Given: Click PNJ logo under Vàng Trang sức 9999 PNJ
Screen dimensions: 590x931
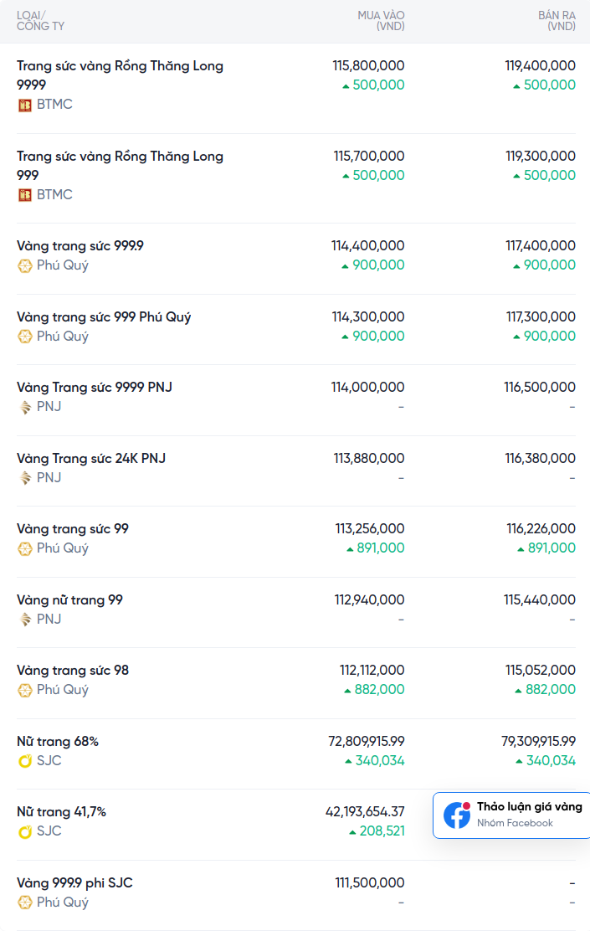Looking at the screenshot, I should coord(25,407).
